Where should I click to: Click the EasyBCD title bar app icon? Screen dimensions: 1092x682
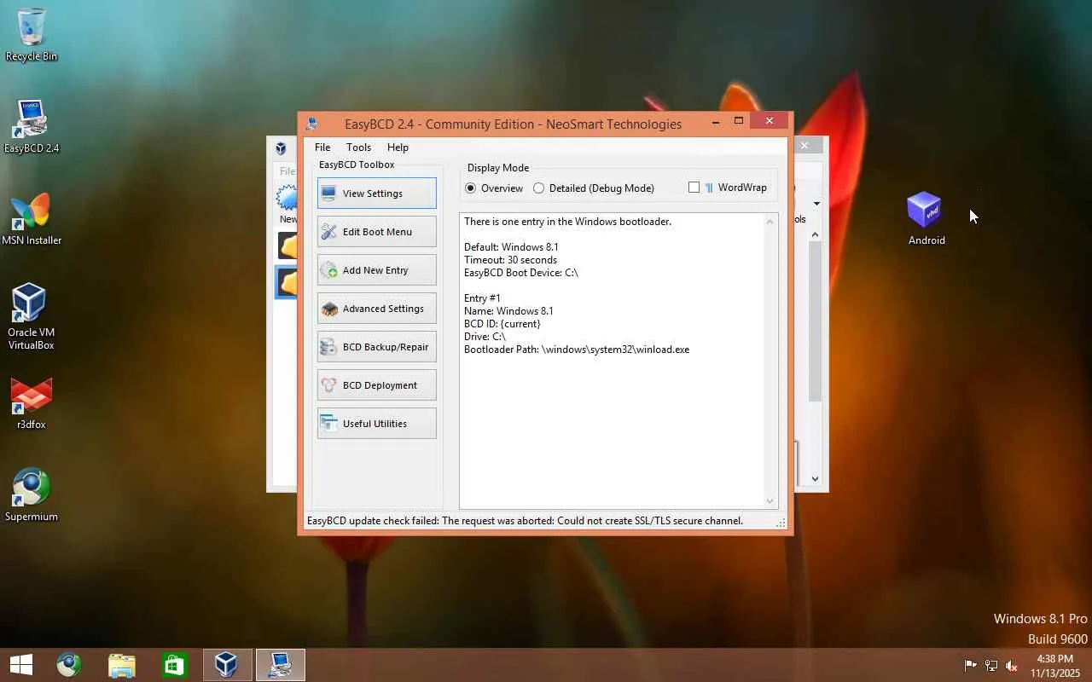(x=312, y=124)
